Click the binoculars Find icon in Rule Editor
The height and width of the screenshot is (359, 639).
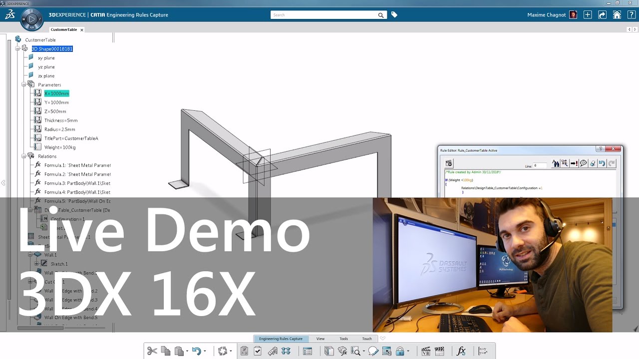(555, 163)
